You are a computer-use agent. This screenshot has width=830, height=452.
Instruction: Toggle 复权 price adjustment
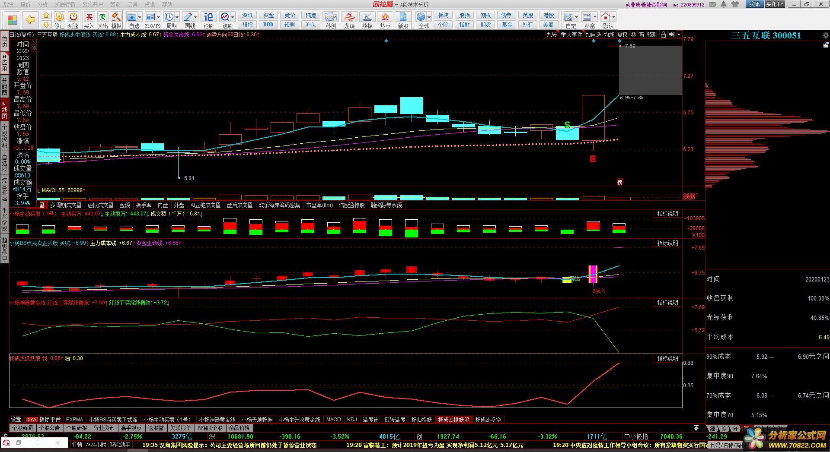(622, 35)
